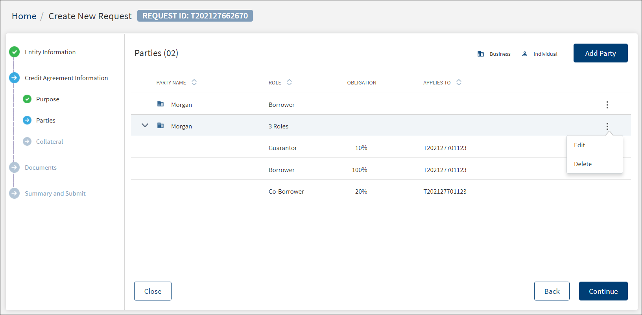Image resolution: width=642 pixels, height=315 pixels.
Task: Click the grey arrow icon next to Collateral
Action: (27, 141)
